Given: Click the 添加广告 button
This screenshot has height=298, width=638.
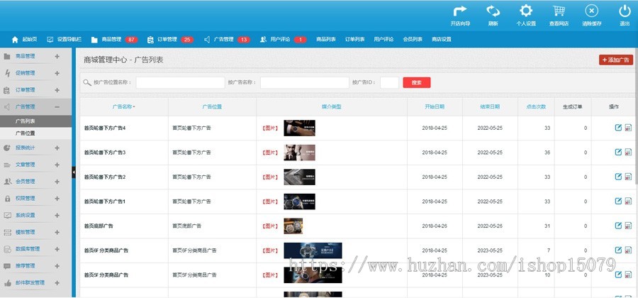Looking at the screenshot, I should (x=616, y=60).
